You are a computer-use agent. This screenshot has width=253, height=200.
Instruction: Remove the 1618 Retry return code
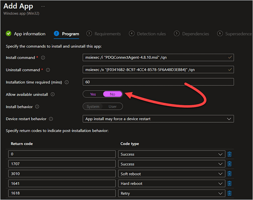pos(230,193)
